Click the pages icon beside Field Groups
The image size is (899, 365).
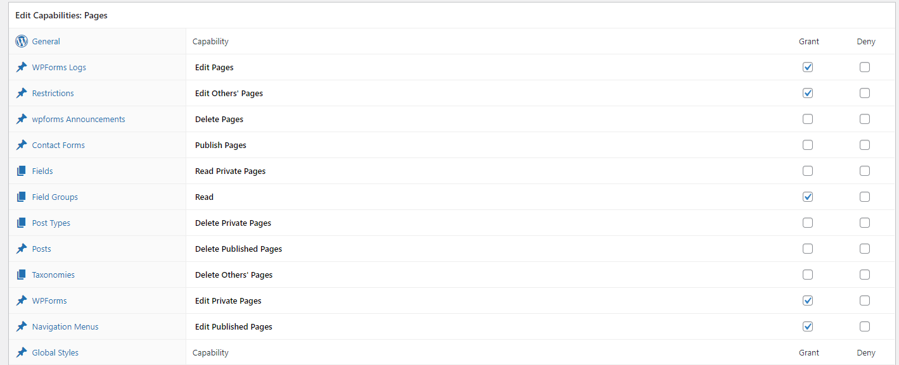click(x=22, y=197)
